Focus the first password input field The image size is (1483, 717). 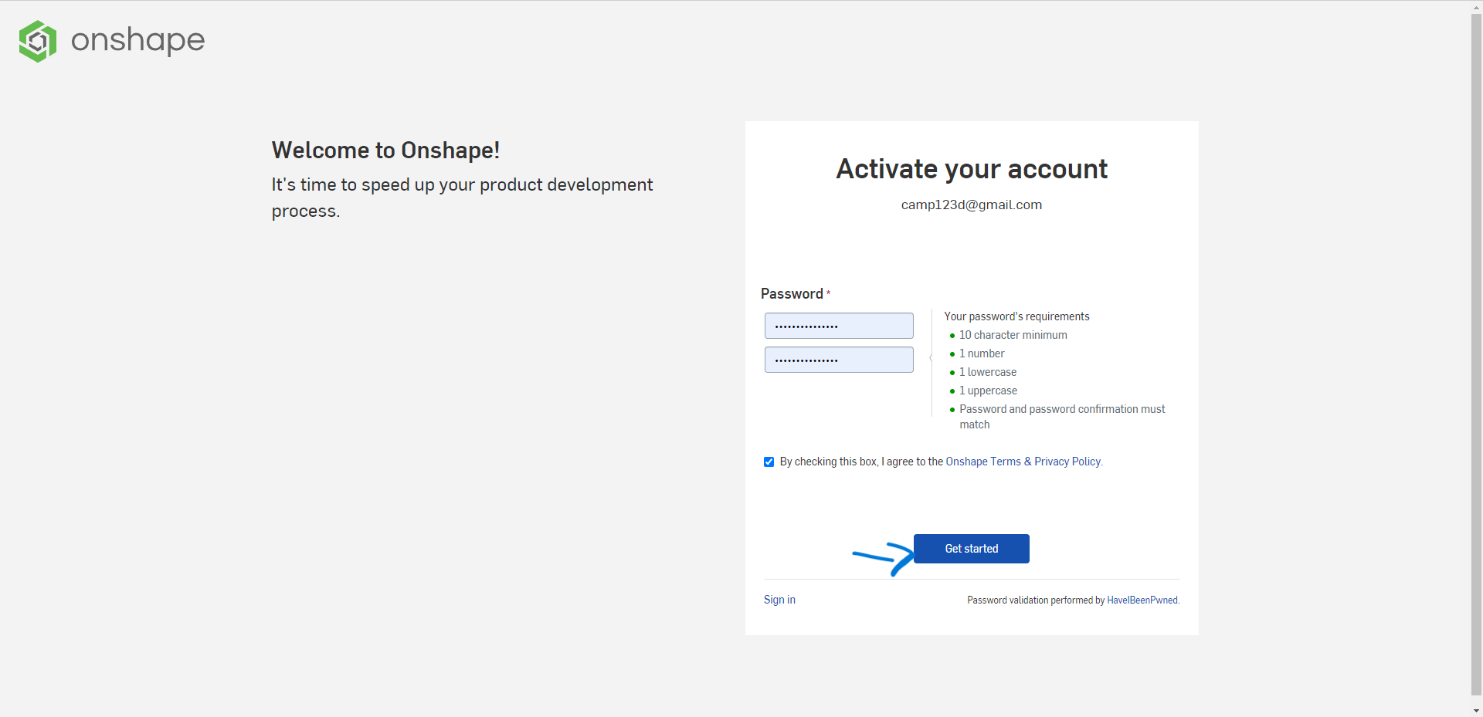coord(839,326)
